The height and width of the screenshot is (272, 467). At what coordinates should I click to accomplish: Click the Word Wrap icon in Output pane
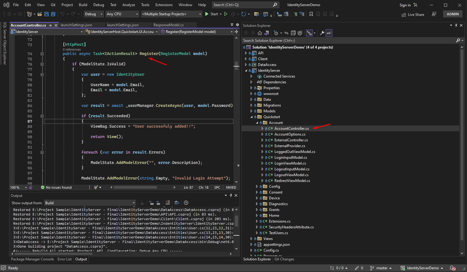click(177, 203)
